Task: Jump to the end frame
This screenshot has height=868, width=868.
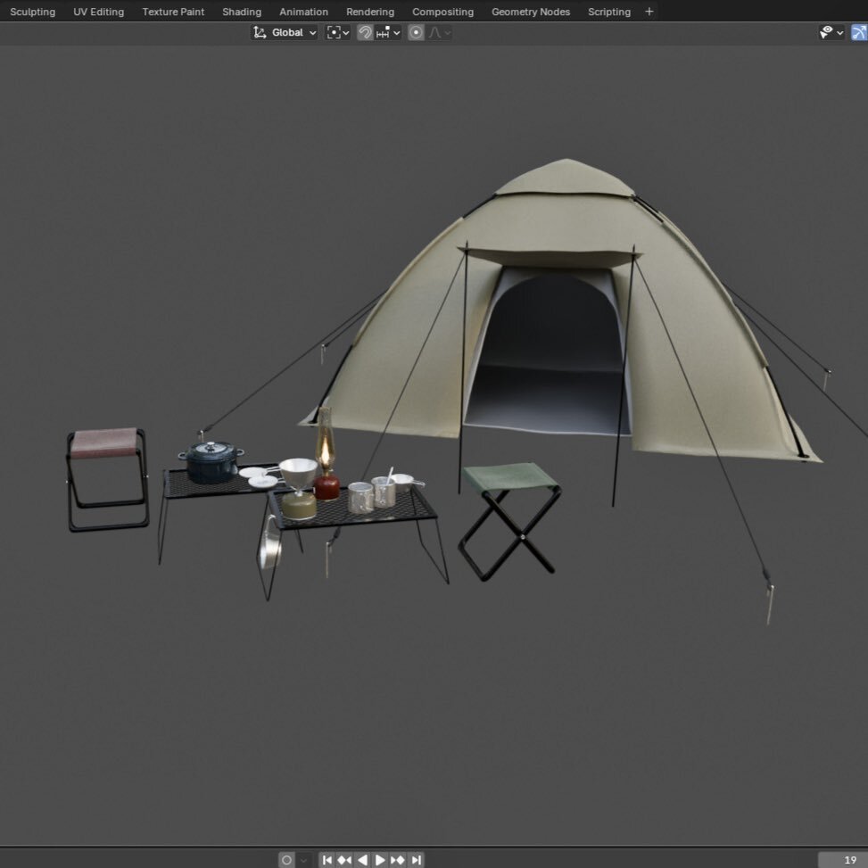Action: click(x=416, y=860)
